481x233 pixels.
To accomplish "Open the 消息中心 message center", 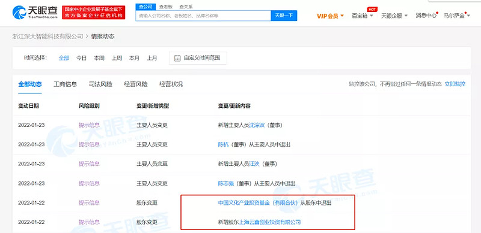I will 426,16.
